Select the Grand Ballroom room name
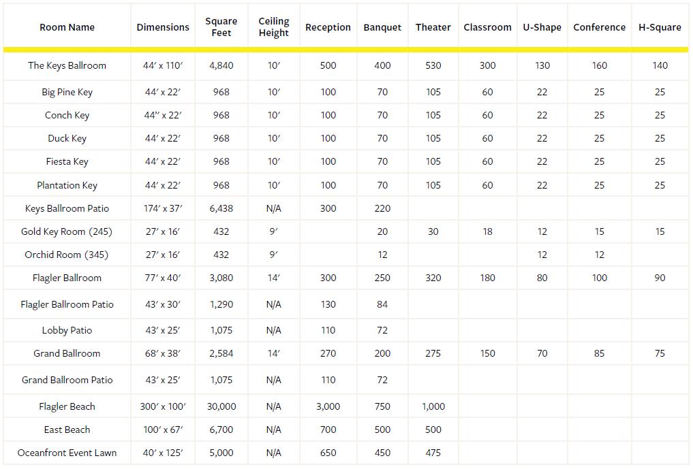This screenshot has height=469, width=693. click(67, 353)
